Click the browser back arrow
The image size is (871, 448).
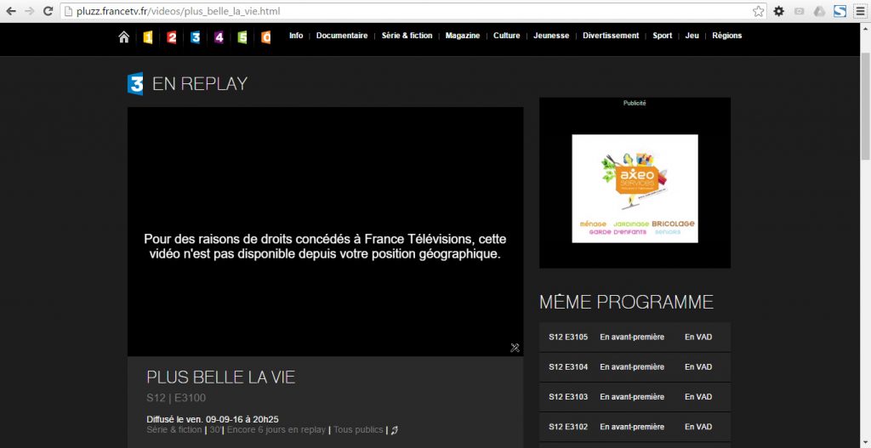11,11
